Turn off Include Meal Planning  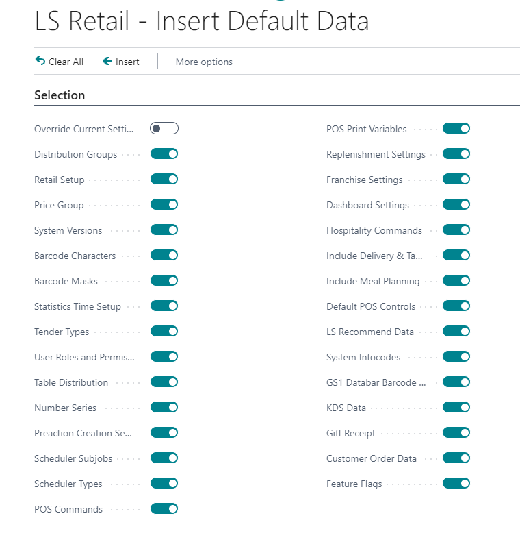point(456,280)
